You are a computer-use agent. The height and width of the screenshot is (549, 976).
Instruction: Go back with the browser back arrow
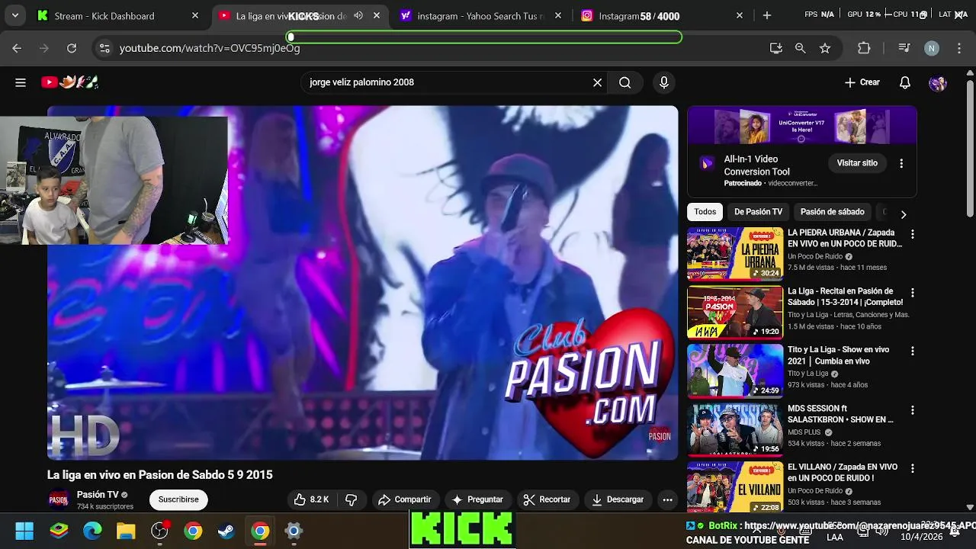(x=17, y=48)
